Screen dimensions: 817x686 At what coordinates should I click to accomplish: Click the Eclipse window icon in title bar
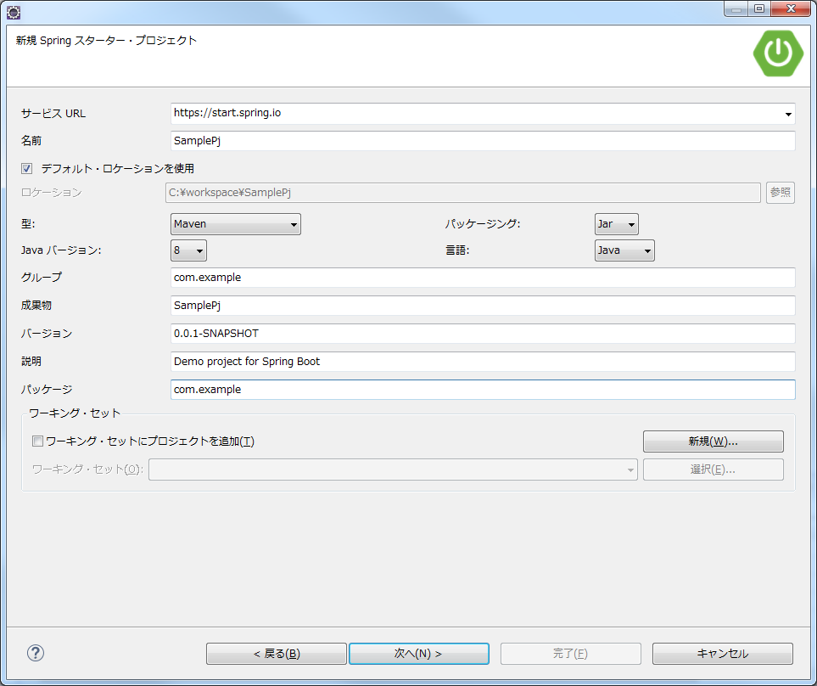tap(13, 13)
